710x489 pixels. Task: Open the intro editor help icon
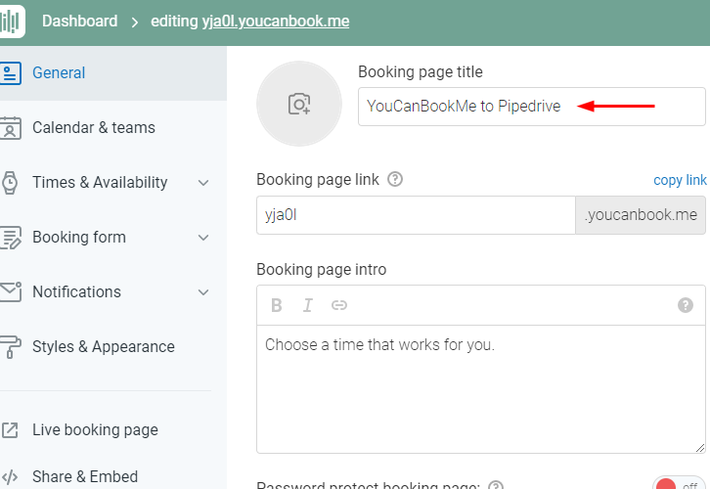[x=686, y=305]
